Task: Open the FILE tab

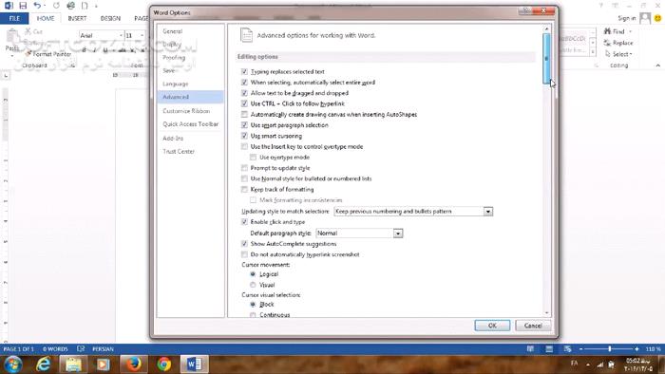Action: point(14,18)
